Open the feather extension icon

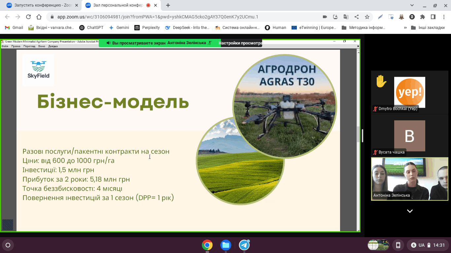pos(380,17)
